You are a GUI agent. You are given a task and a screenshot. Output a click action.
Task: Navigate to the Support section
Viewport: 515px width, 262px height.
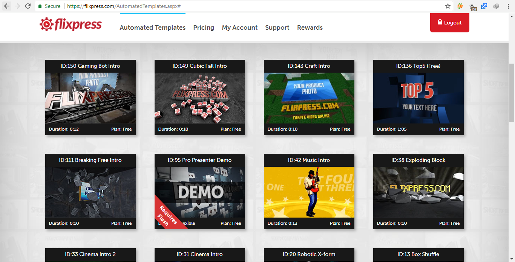[x=277, y=27]
